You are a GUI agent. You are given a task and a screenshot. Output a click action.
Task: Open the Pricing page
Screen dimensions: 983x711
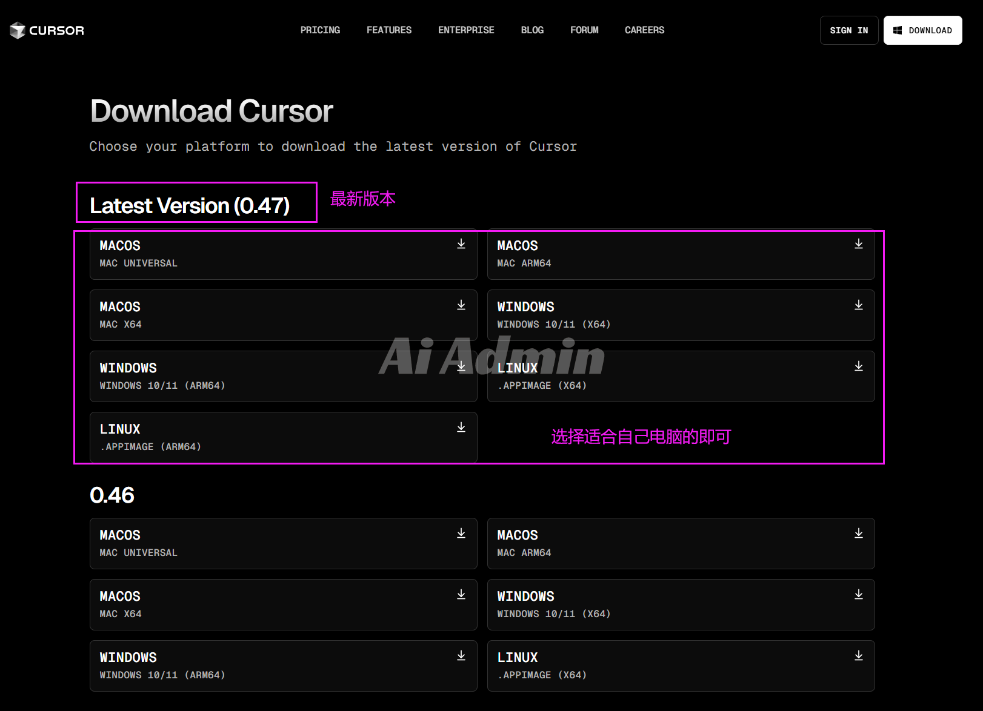pos(320,30)
